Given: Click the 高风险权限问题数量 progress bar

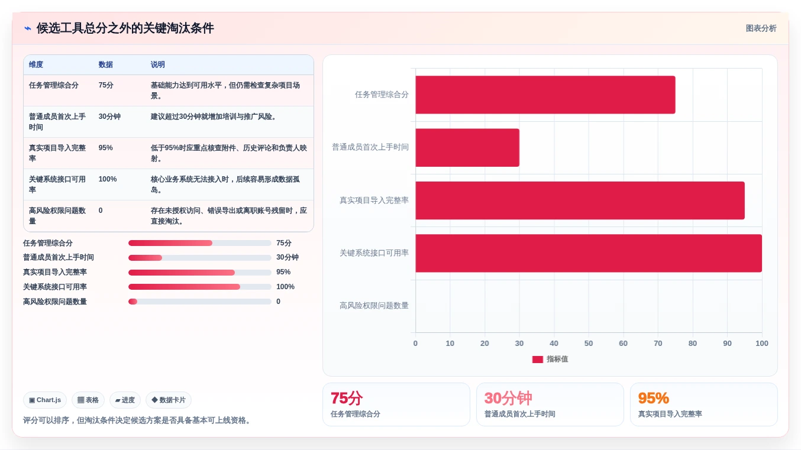Looking at the screenshot, I should coord(200,302).
